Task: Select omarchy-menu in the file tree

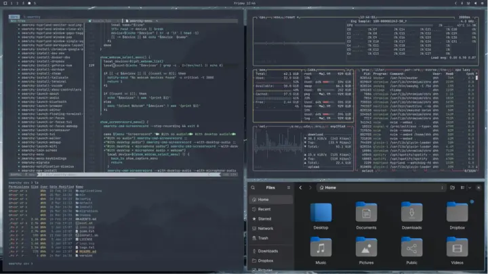Action: coord(33,154)
